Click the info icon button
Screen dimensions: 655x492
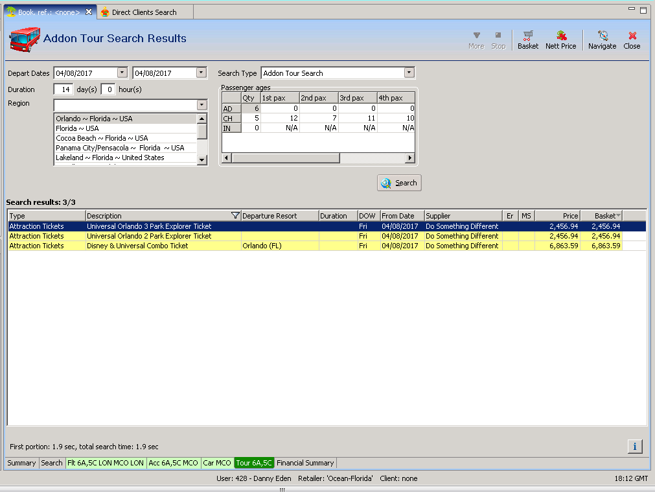pyautogui.click(x=635, y=446)
